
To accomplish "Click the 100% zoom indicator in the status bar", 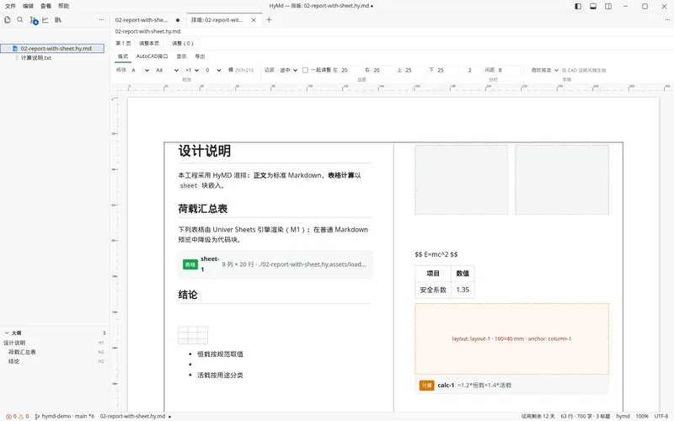I will click(x=642, y=416).
